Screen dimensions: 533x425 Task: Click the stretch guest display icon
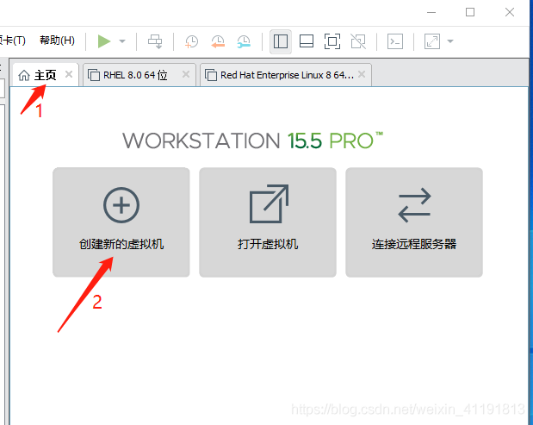click(x=432, y=41)
